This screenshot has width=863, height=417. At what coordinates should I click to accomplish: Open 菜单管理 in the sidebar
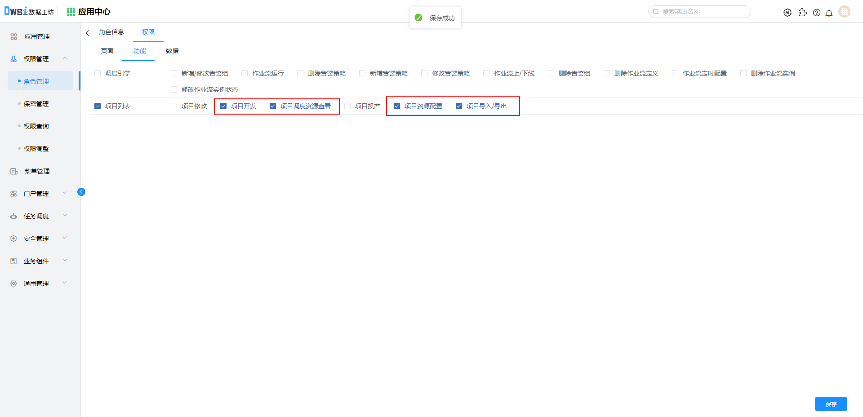click(x=37, y=171)
